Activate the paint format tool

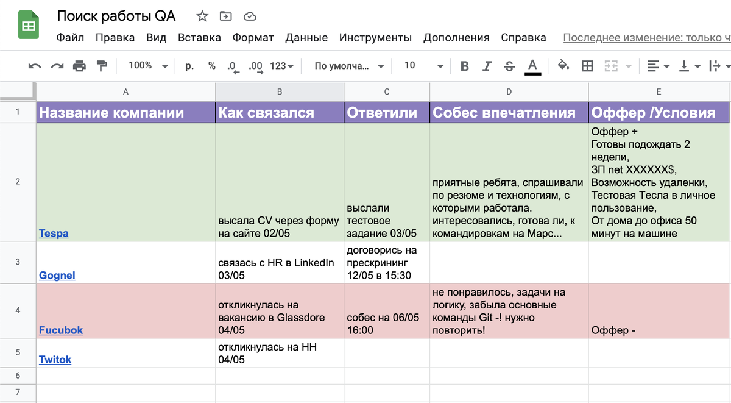102,66
